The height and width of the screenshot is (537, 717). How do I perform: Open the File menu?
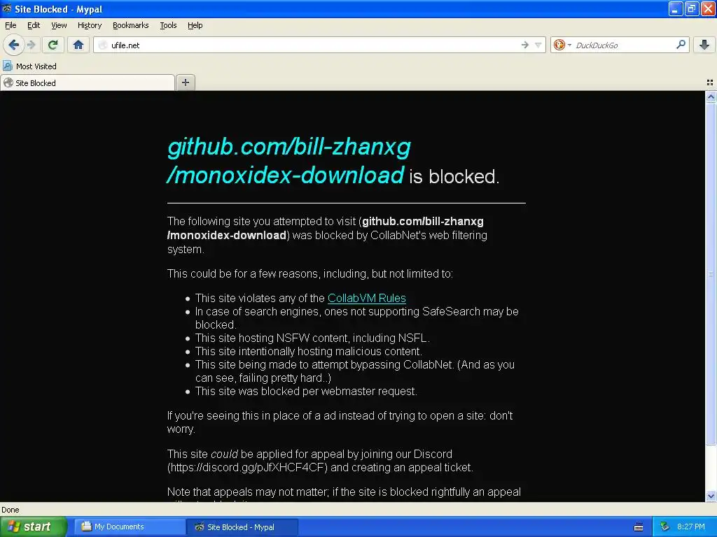pos(11,25)
